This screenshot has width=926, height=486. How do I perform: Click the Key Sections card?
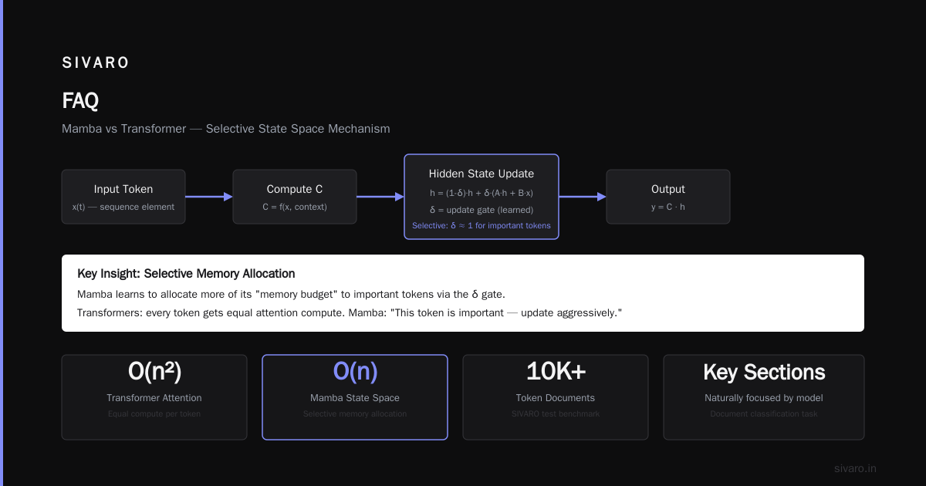[x=764, y=397]
